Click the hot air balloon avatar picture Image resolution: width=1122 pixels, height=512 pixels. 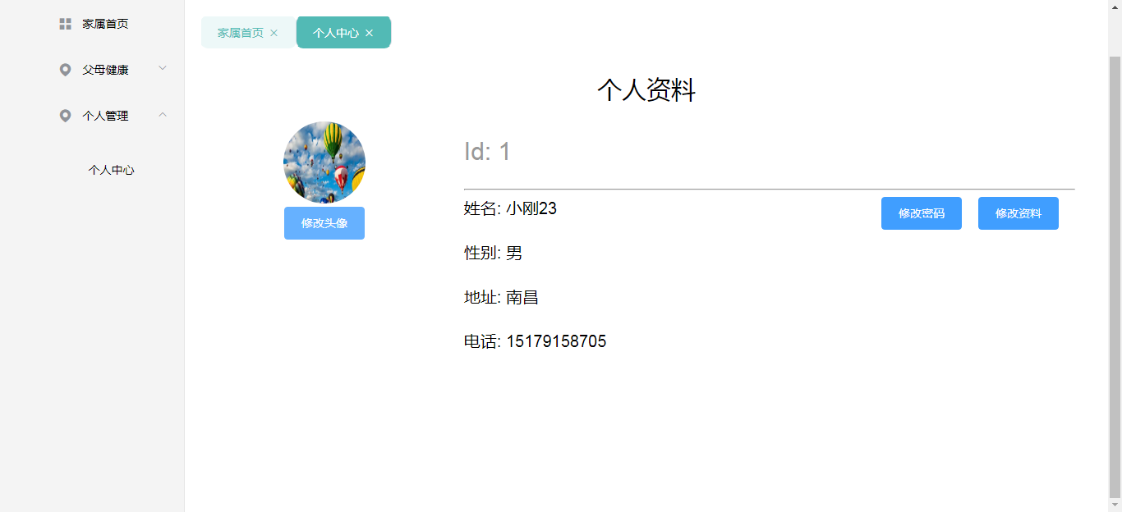click(x=324, y=162)
